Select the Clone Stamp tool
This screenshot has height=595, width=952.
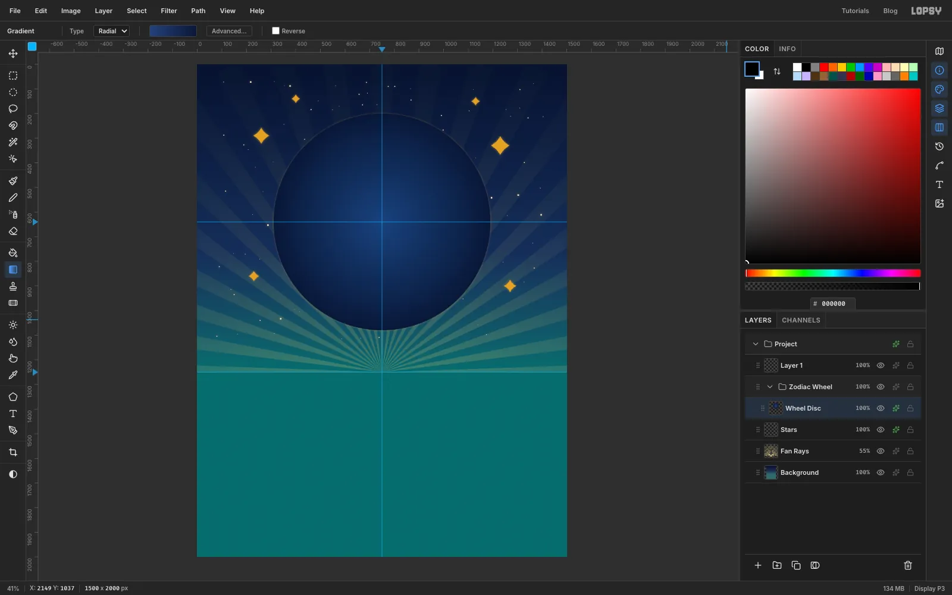pyautogui.click(x=13, y=286)
